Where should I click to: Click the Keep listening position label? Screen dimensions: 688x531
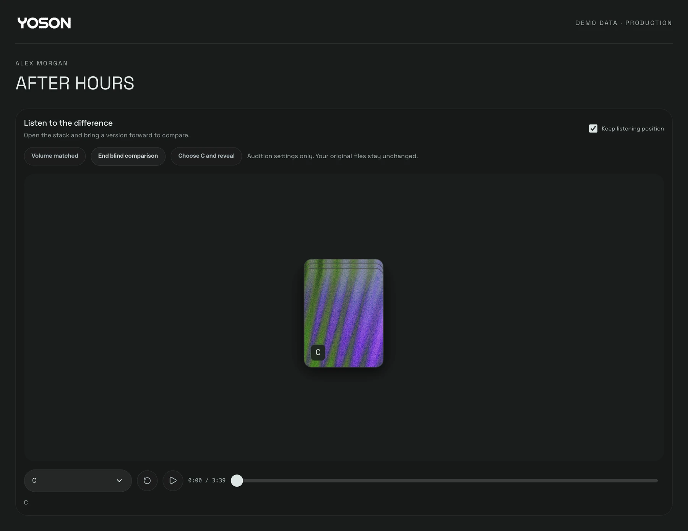(x=633, y=129)
